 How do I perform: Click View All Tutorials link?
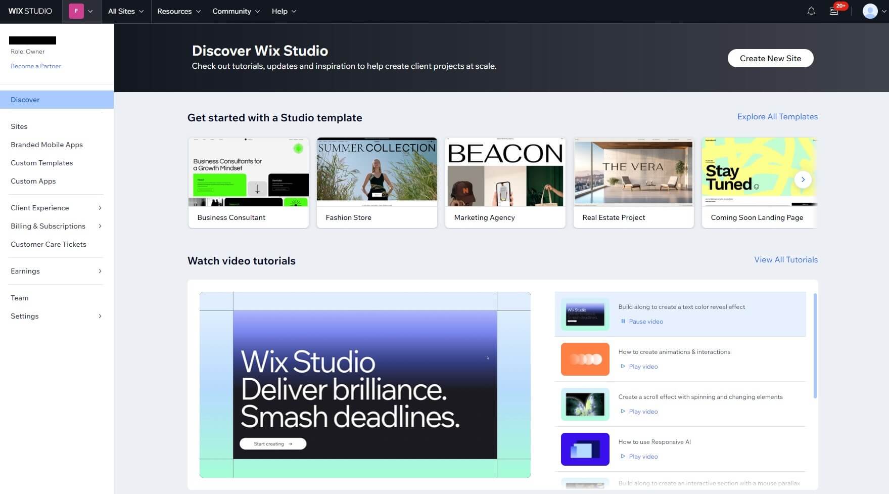pos(786,259)
